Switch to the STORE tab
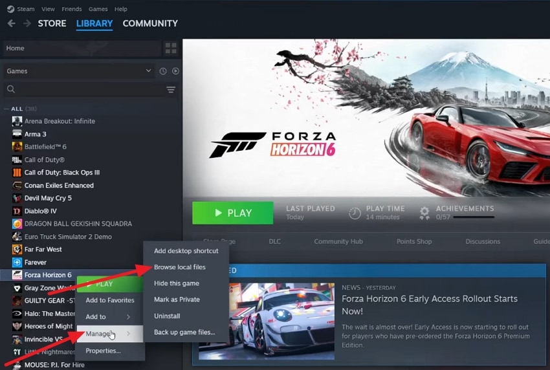550x370 pixels. click(52, 23)
